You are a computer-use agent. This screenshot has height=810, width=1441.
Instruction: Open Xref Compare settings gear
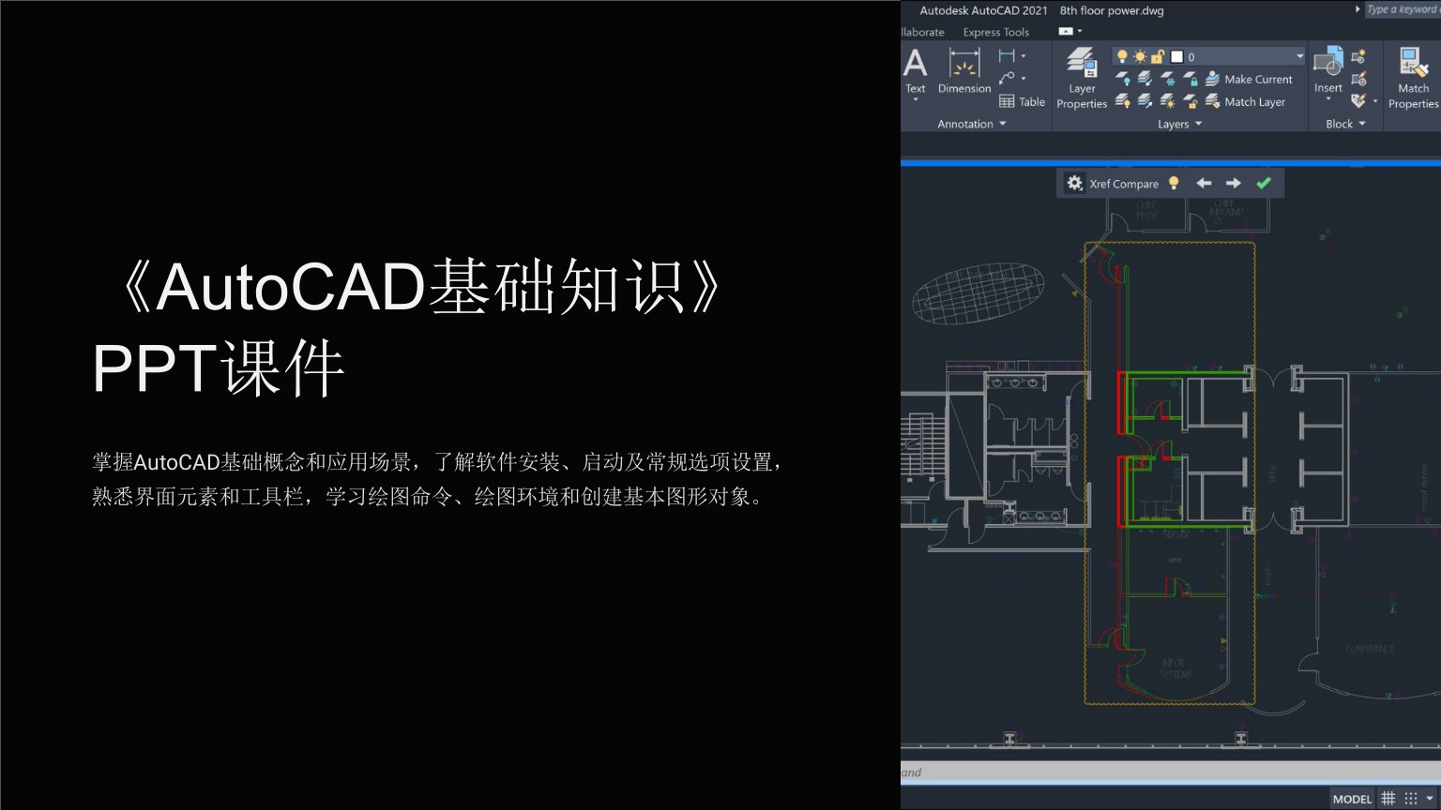coord(1075,184)
